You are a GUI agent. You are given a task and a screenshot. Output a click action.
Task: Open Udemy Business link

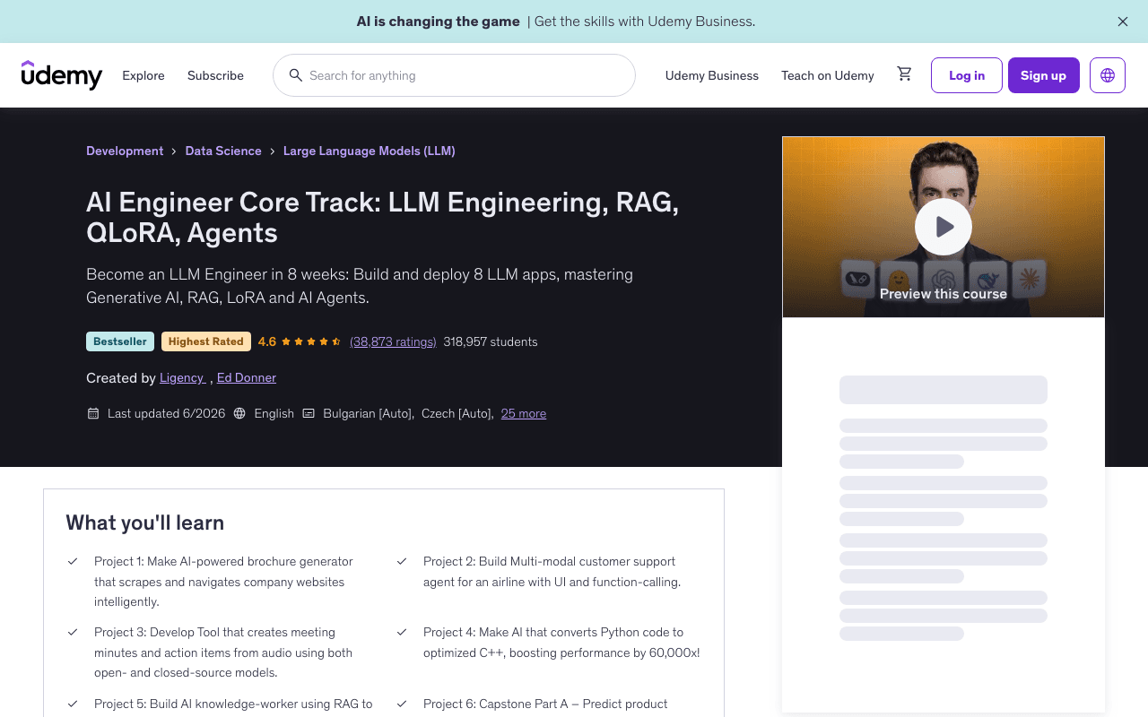712,75
